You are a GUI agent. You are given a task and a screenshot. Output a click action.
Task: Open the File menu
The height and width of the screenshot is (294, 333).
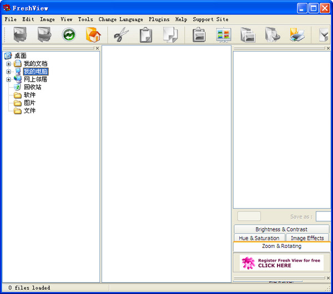point(11,19)
